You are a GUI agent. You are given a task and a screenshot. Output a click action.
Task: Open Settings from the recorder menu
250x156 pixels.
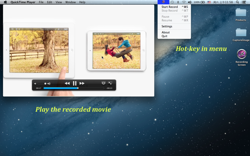(174, 26)
